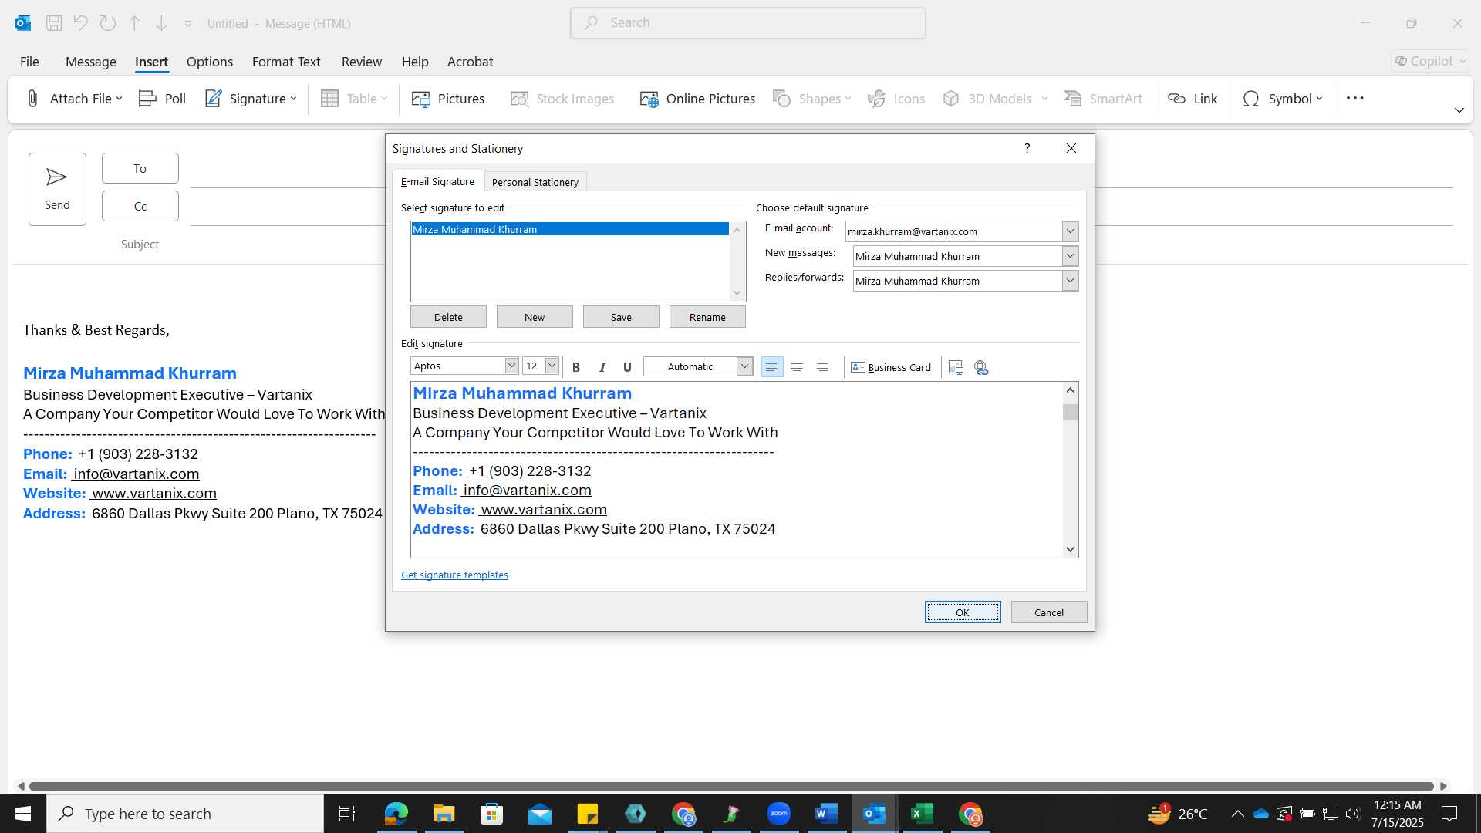Switch to the Options ribbon tab

coord(209,62)
